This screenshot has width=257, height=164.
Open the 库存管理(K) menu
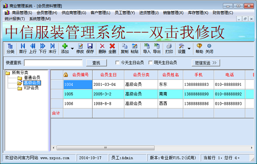[x=198, y=12]
